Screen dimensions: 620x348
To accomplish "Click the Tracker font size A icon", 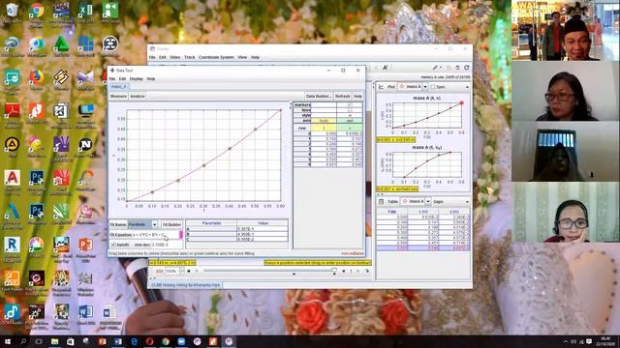I will pyautogui.click(x=385, y=68).
